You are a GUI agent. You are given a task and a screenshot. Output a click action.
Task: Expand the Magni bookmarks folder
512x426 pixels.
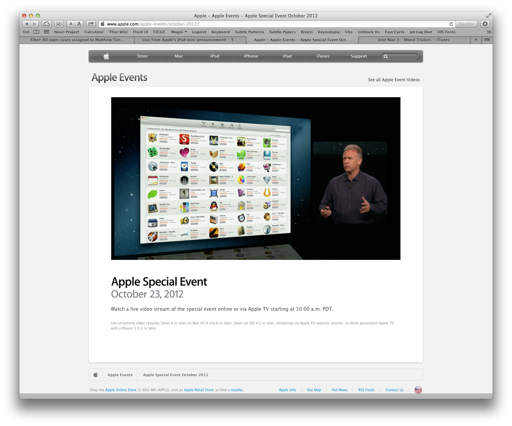179,32
